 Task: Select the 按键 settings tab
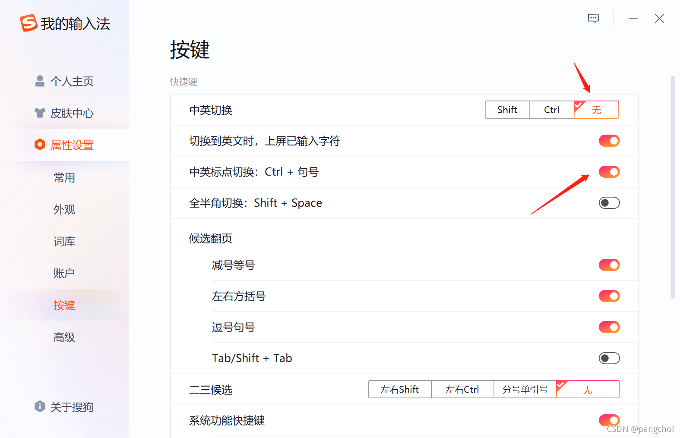pyautogui.click(x=64, y=305)
